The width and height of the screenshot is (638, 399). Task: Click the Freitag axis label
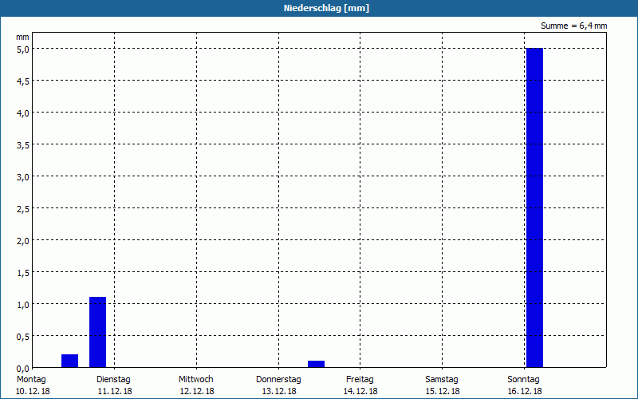pyautogui.click(x=360, y=380)
